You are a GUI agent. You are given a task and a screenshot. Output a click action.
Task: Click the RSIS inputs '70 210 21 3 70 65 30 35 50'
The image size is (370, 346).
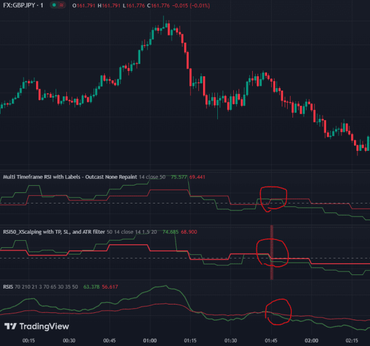tap(46, 287)
